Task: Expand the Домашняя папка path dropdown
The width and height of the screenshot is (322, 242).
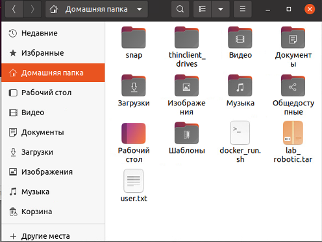Action: pyautogui.click(x=140, y=9)
